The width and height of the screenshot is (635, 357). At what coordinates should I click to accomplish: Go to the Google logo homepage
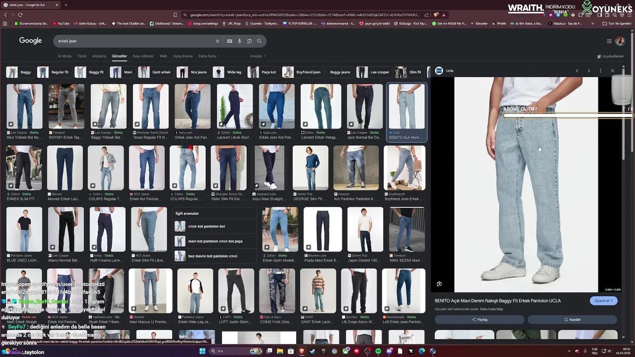(x=30, y=41)
